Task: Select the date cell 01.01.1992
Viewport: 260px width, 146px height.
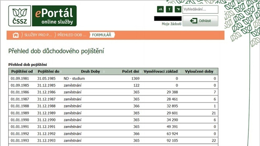Action: 20,134
